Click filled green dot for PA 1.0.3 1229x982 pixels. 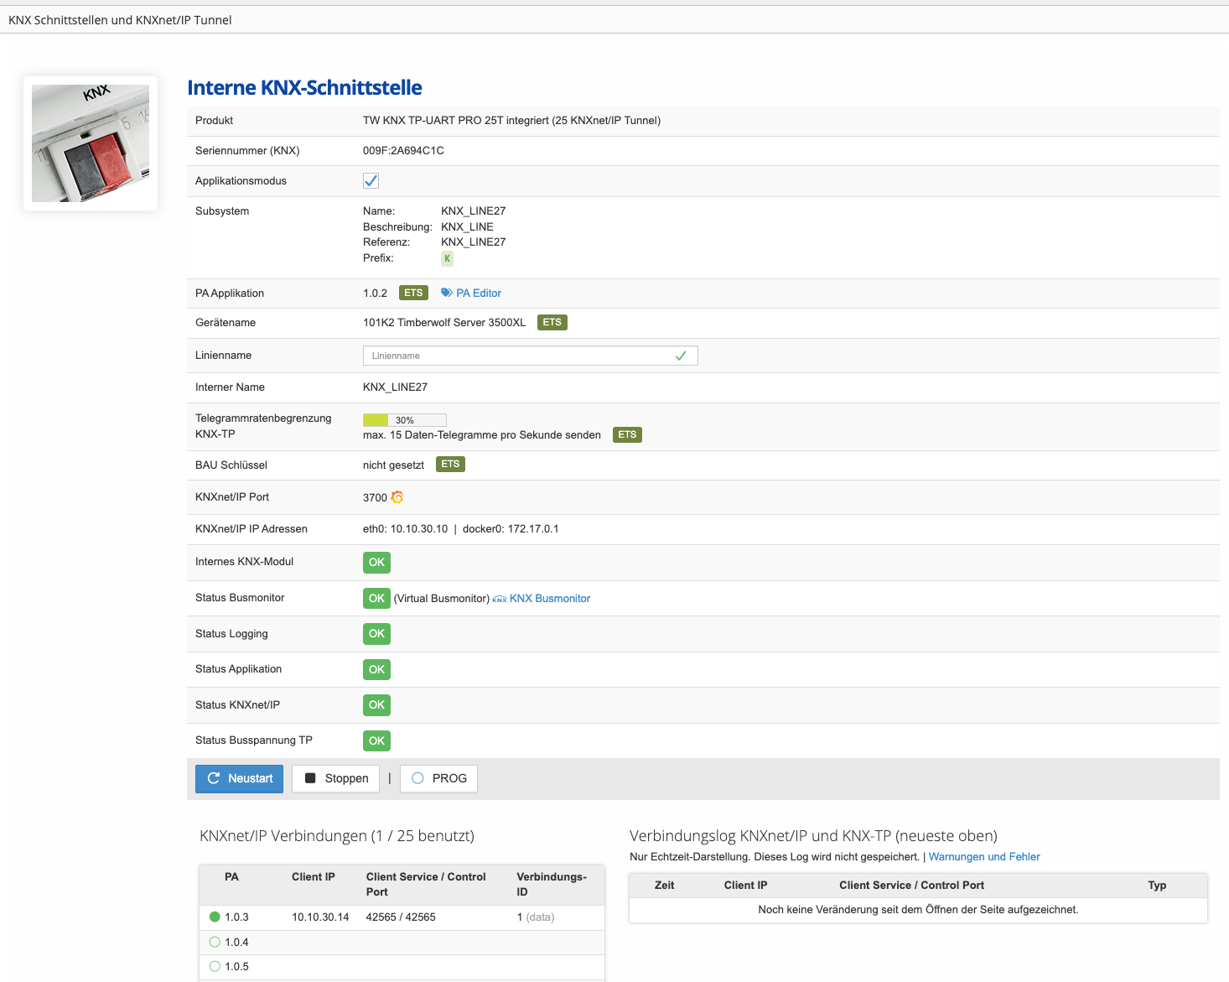[x=215, y=917]
